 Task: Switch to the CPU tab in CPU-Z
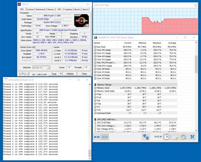(22, 9)
